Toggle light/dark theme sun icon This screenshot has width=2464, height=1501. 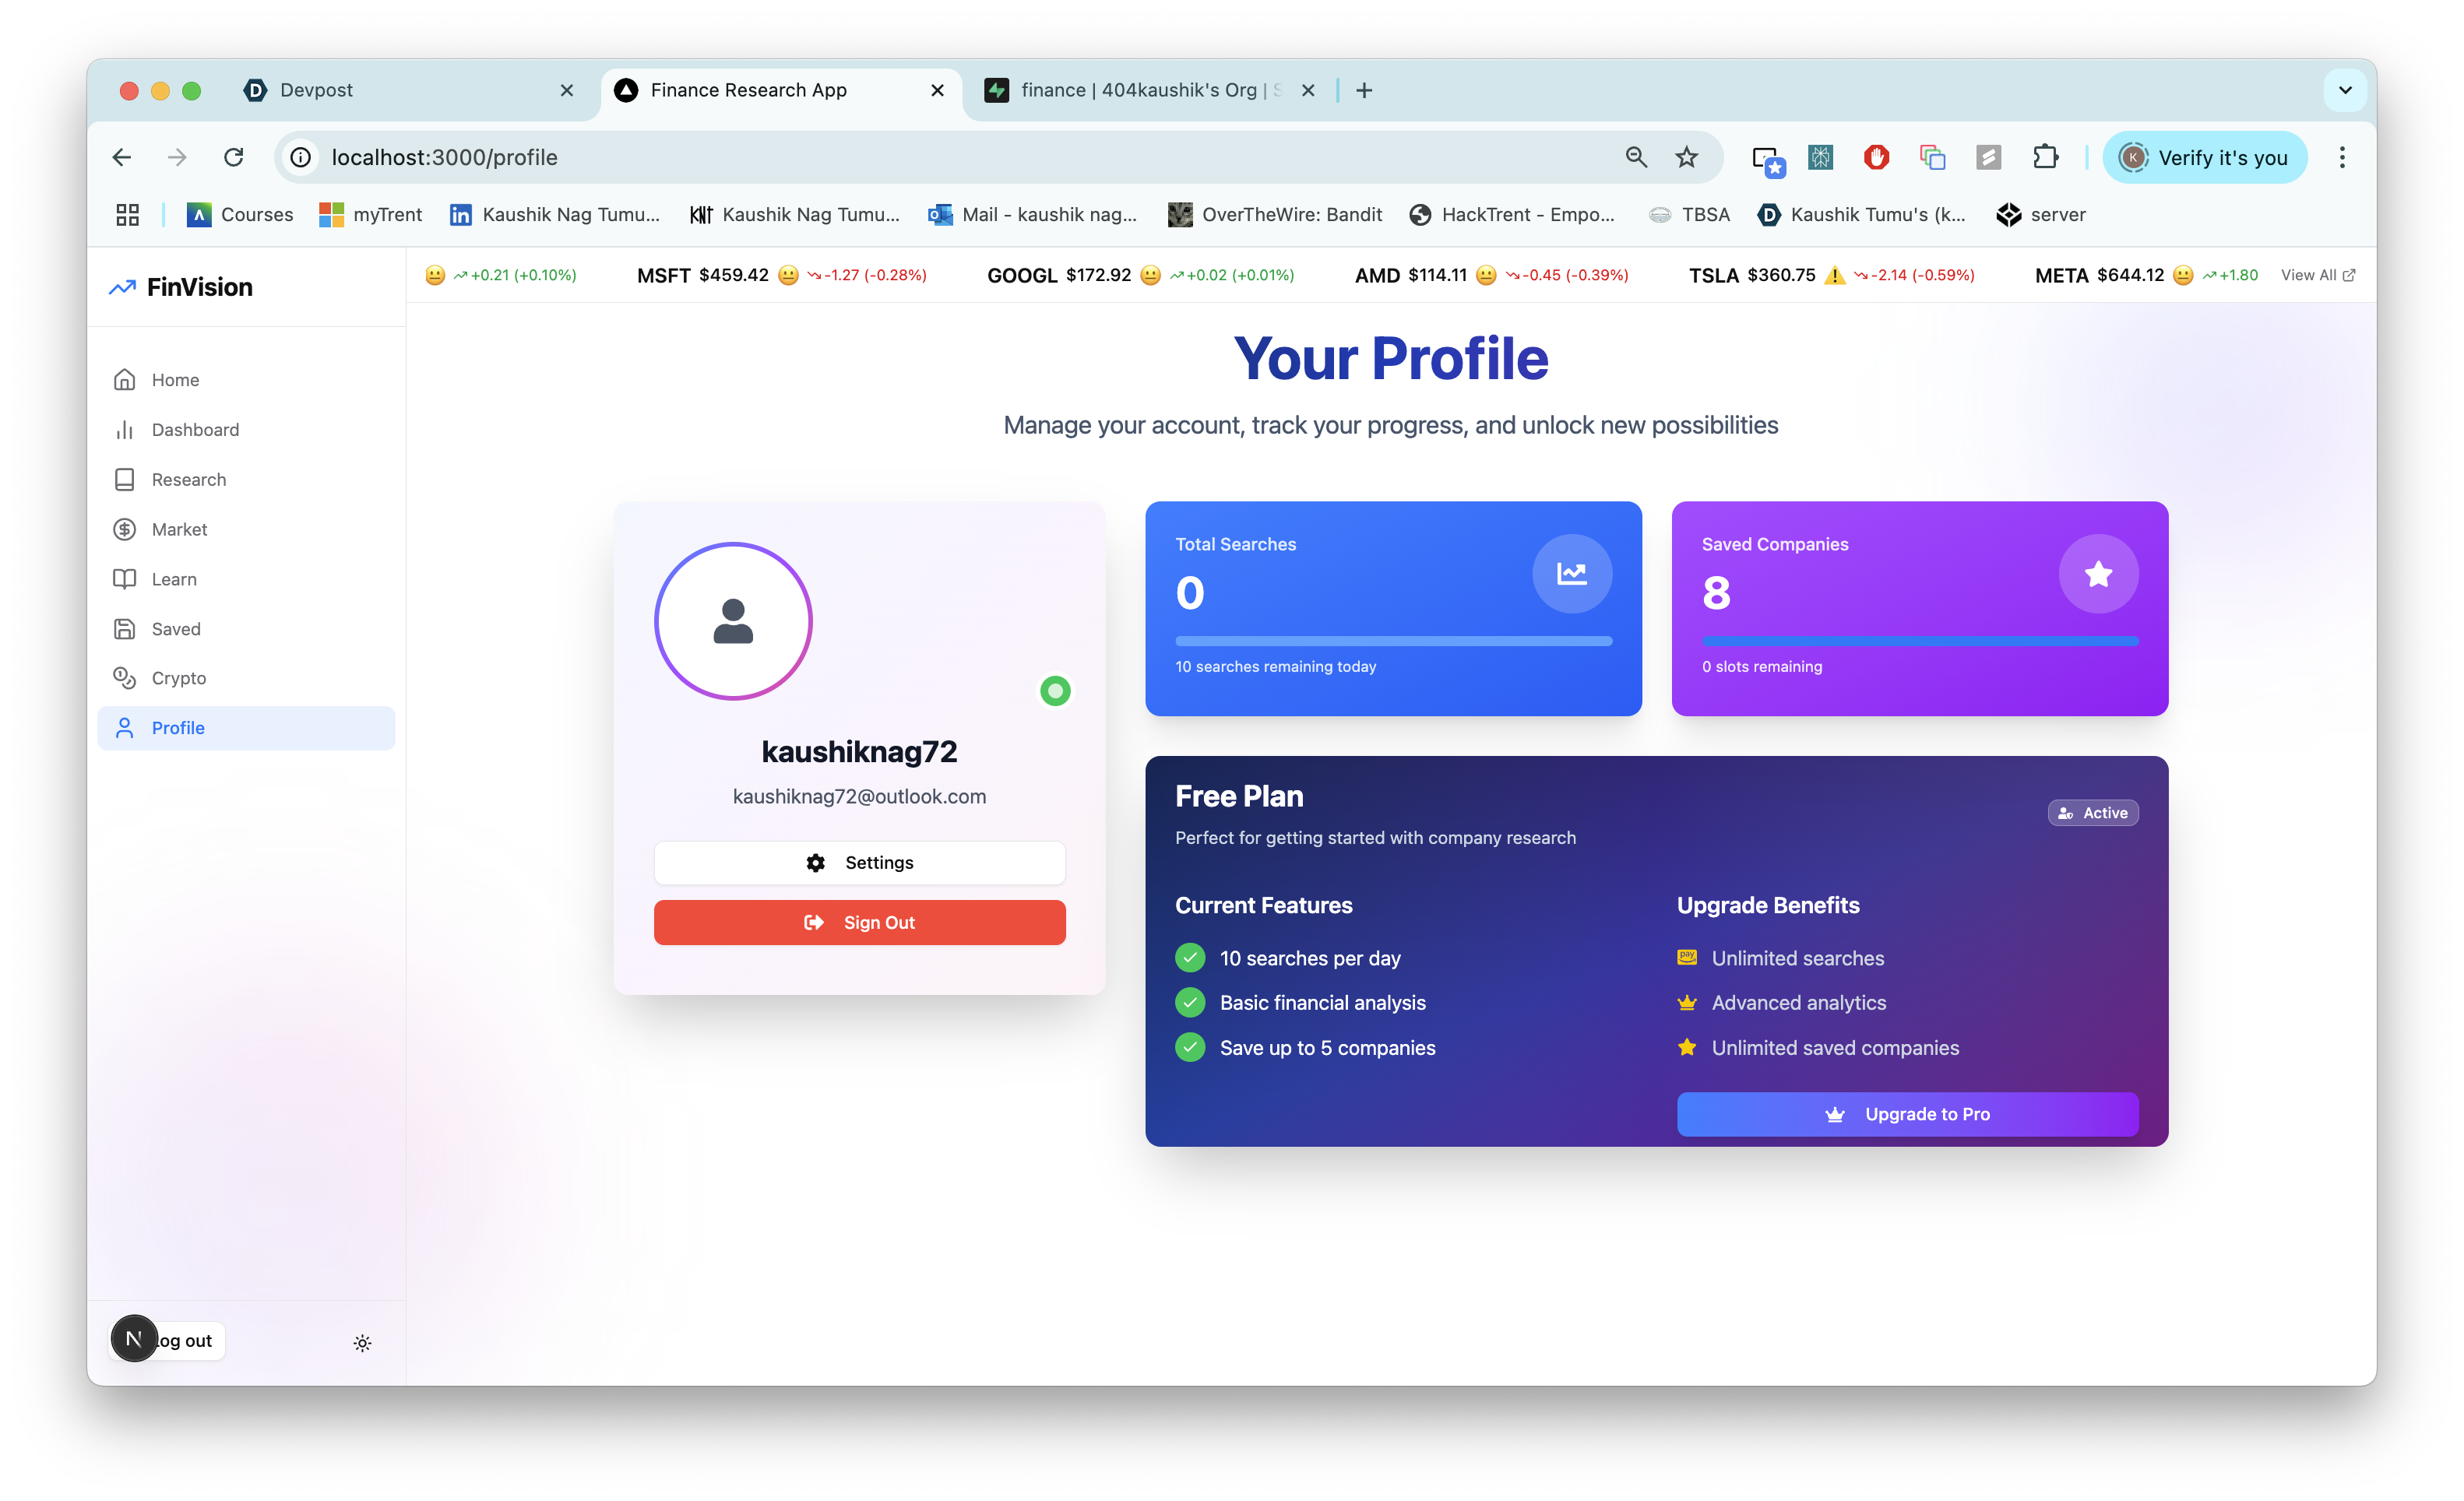pyautogui.click(x=362, y=1343)
